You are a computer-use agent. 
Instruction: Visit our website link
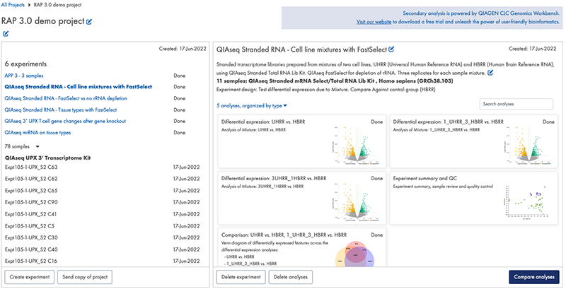pos(374,22)
